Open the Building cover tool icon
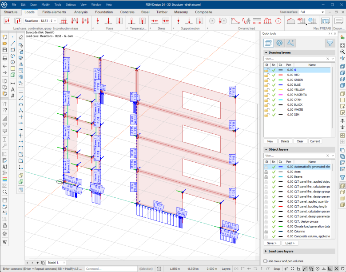 [291, 21]
